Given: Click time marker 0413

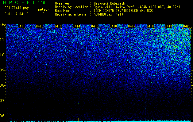Looking at the screenshot, I should pyautogui.click(x=58, y=26).
